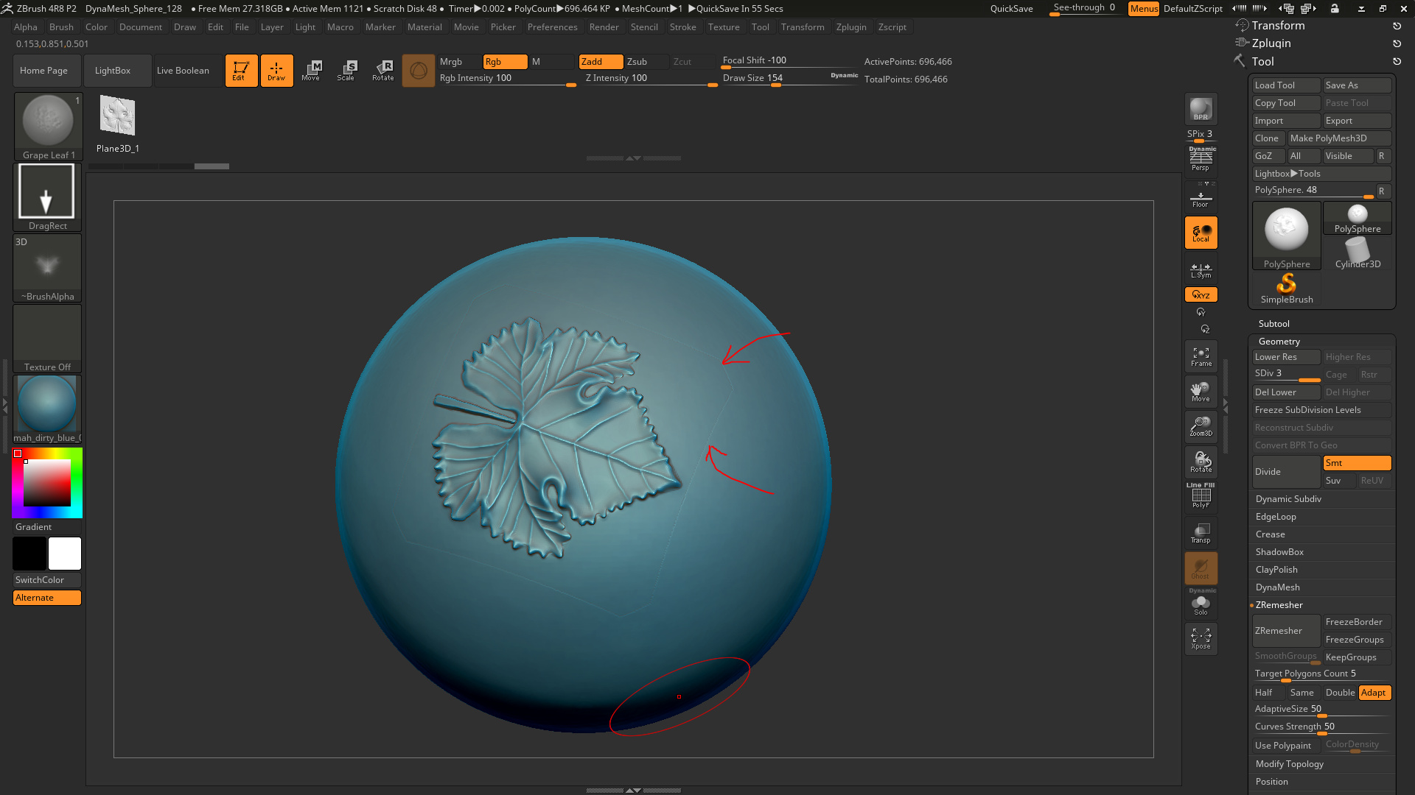Choose the Scale gizmo icon

(346, 71)
